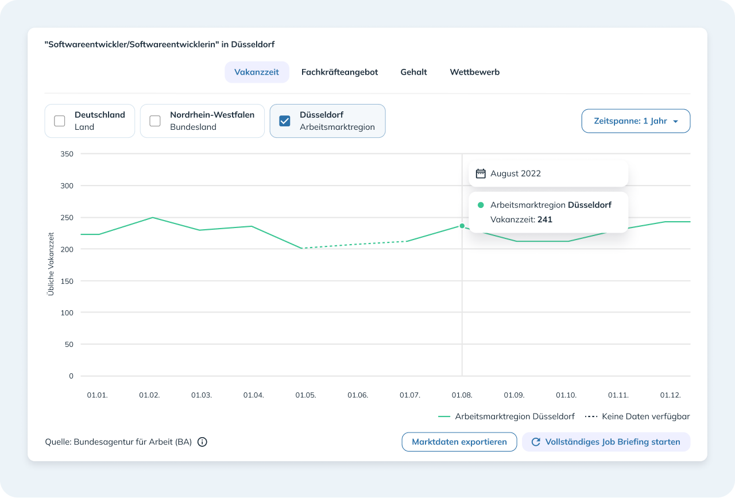Image resolution: width=735 pixels, height=498 pixels.
Task: Show the Wettbewerb tab
Action: pos(474,72)
